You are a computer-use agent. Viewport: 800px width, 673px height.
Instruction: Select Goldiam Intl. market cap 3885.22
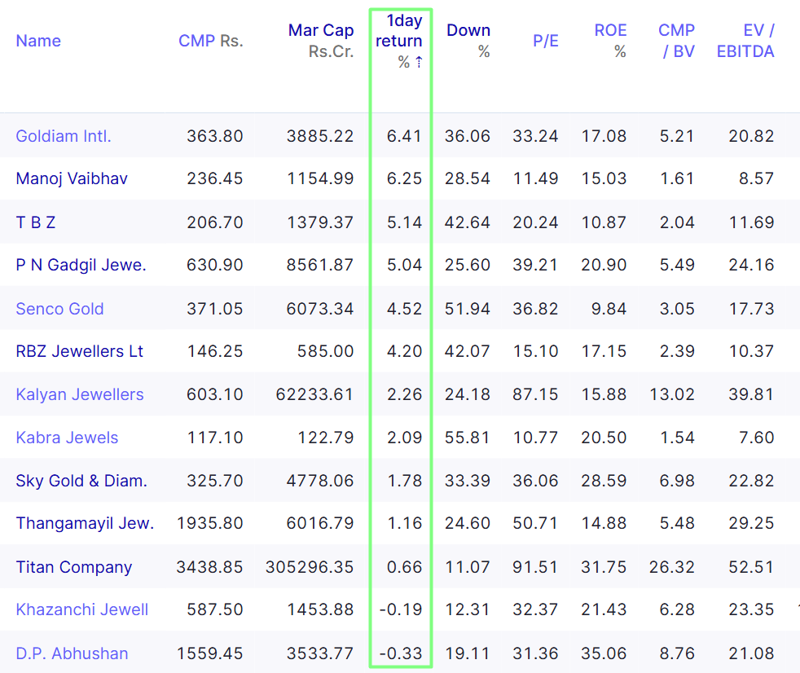tap(320, 136)
